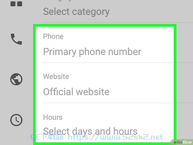Image resolution: width=193 pixels, height=145 pixels.
Task: Click blank space right of Official website
Action: pos(142,92)
